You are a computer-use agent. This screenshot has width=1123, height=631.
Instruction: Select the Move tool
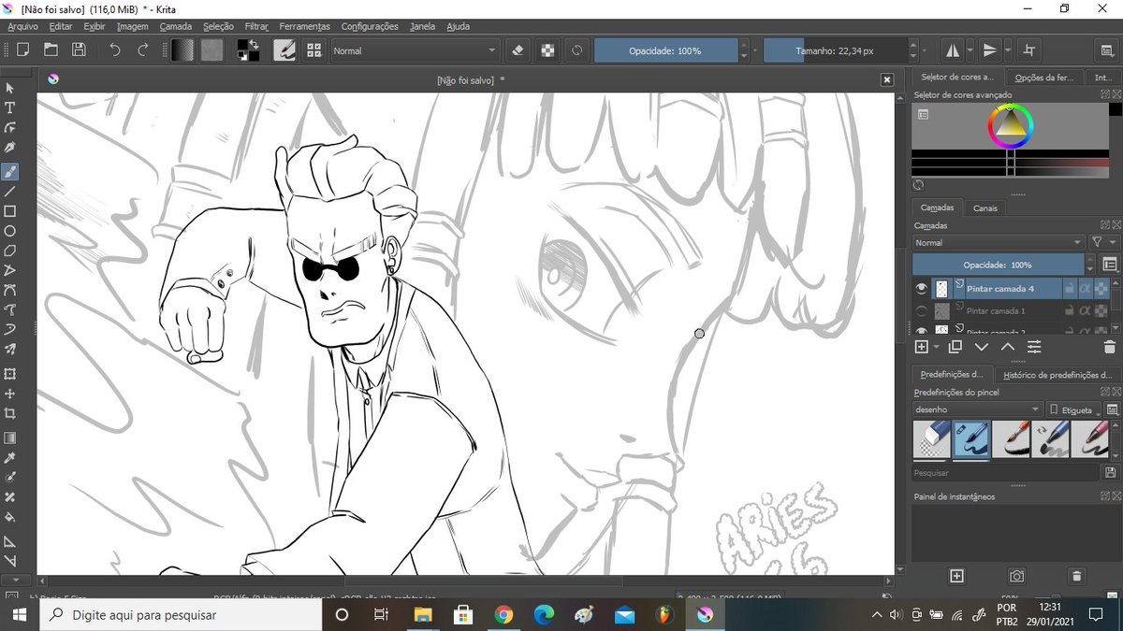pyautogui.click(x=10, y=394)
